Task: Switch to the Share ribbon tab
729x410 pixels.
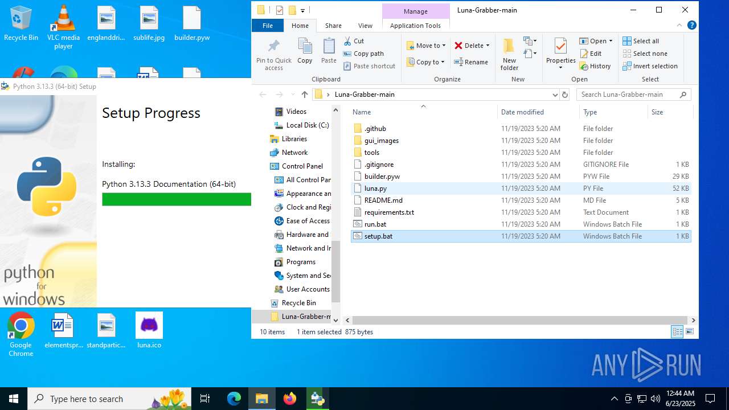Action: [x=333, y=26]
